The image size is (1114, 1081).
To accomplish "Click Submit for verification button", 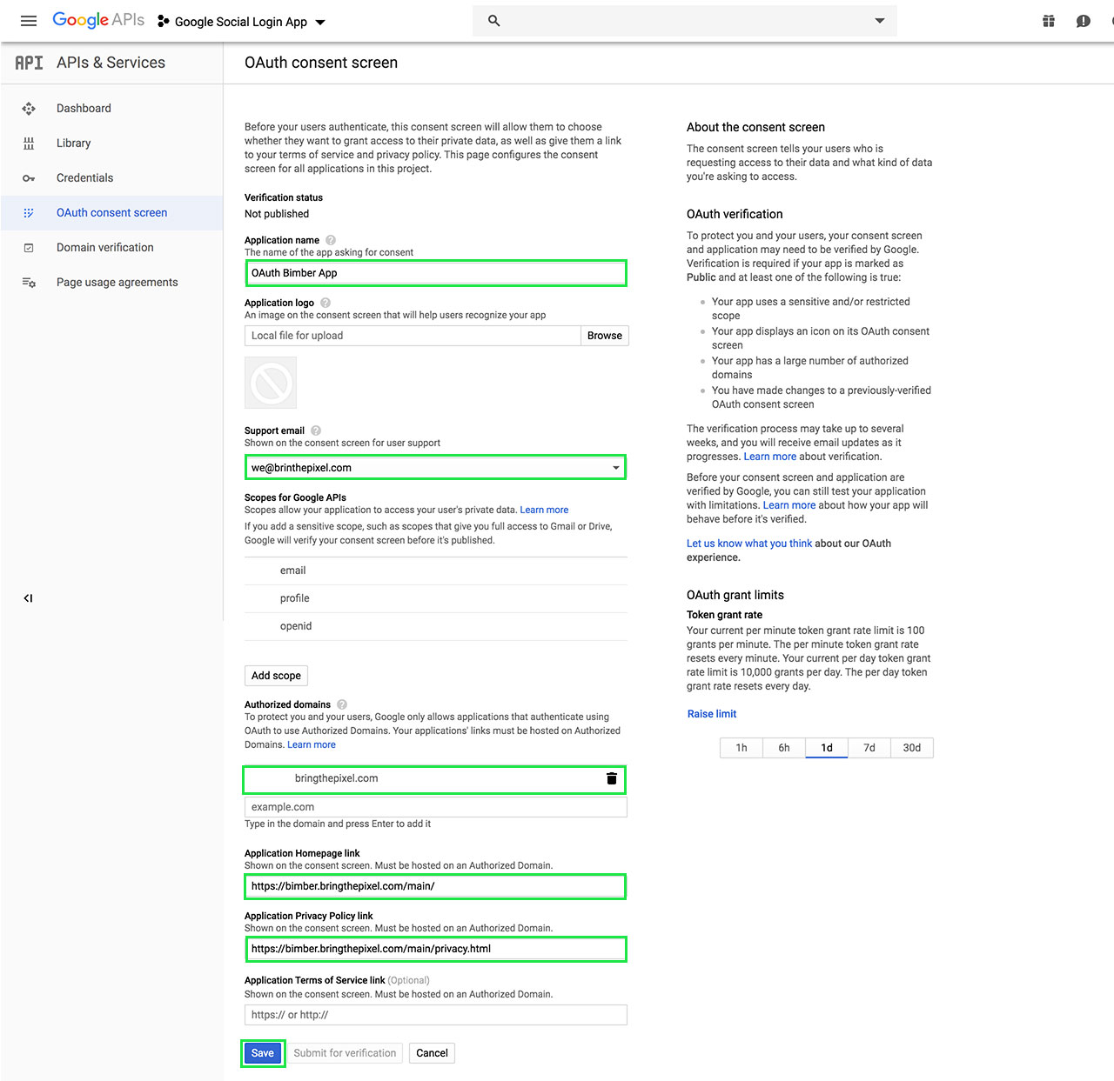I will 345,1053.
